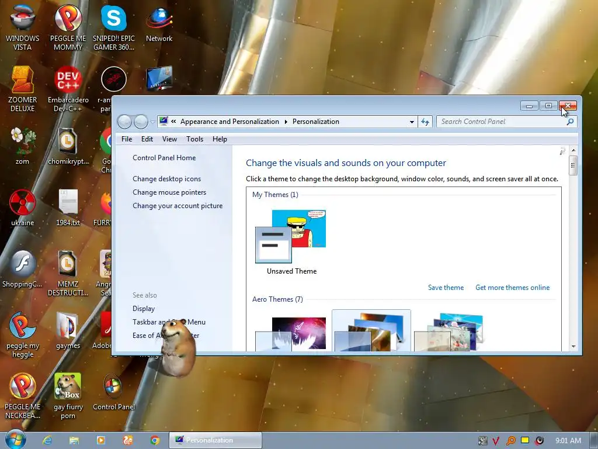Open Windows Explorer folder taskbar icon
The width and height of the screenshot is (598, 449).
click(x=74, y=440)
